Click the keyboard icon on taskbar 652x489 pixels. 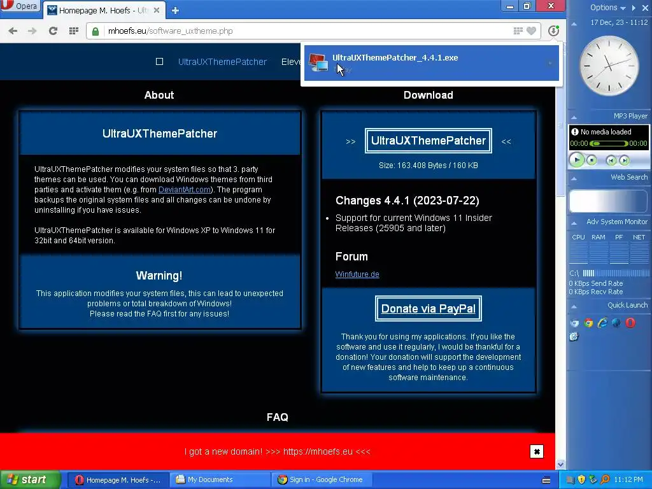(546, 480)
